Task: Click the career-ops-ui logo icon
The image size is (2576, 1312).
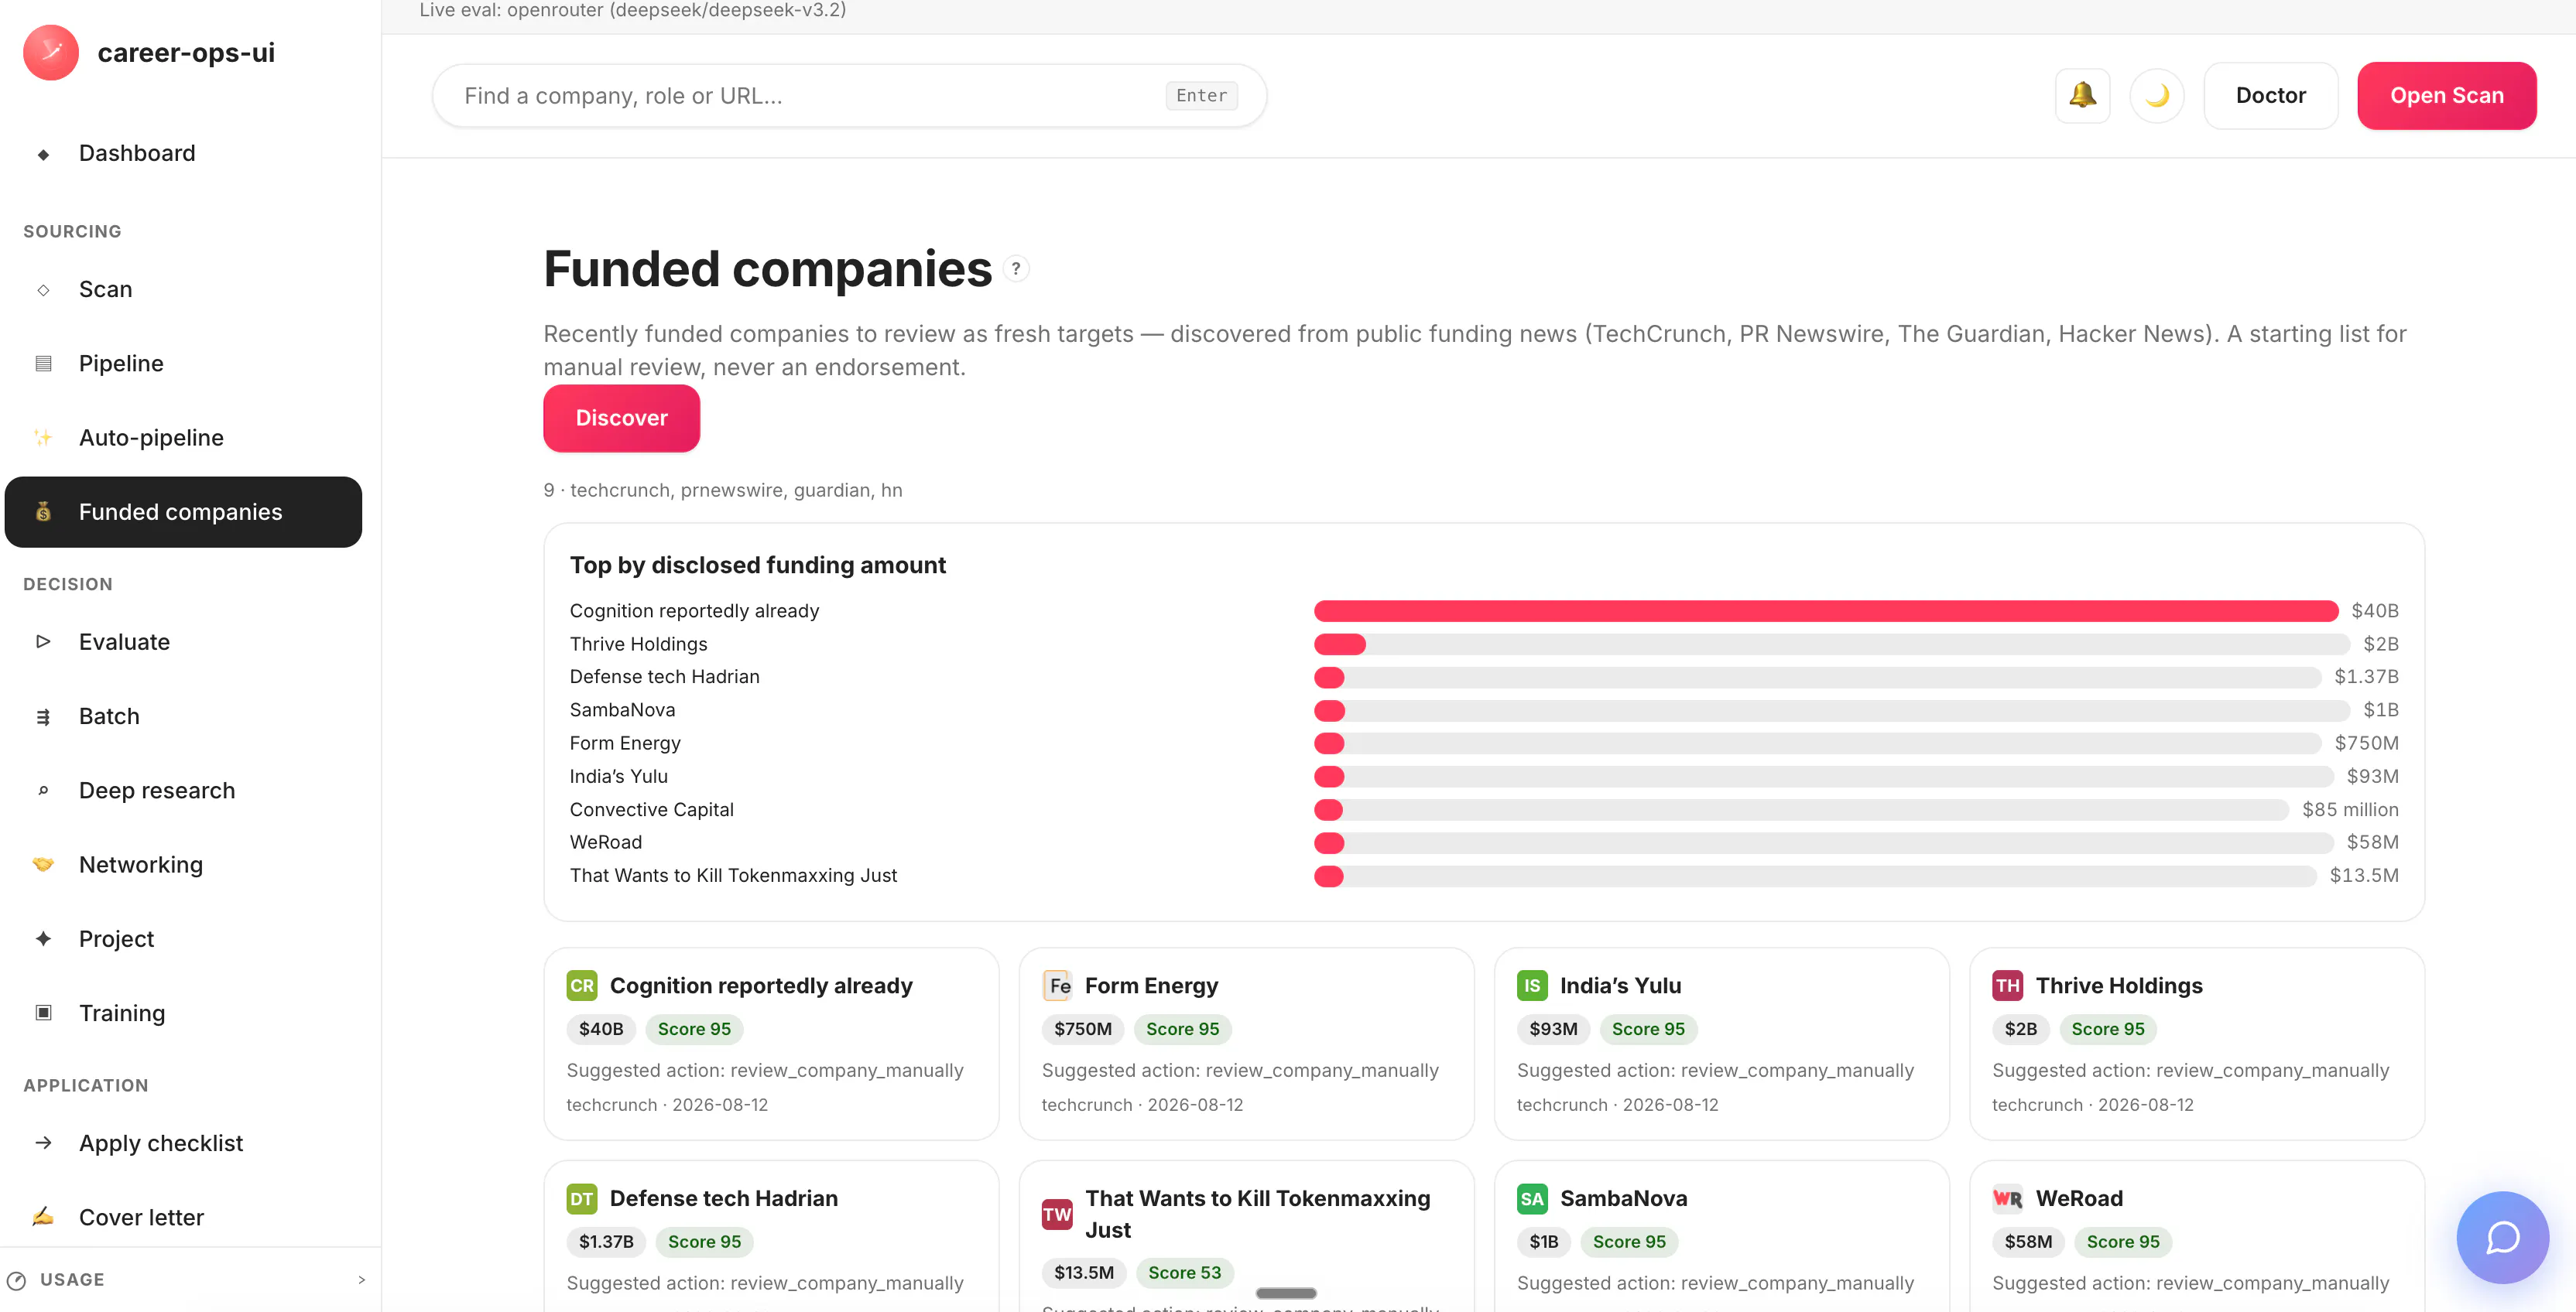Action: pyautogui.click(x=51, y=52)
